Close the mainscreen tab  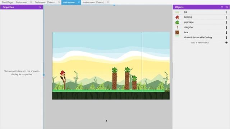pos(79,3)
